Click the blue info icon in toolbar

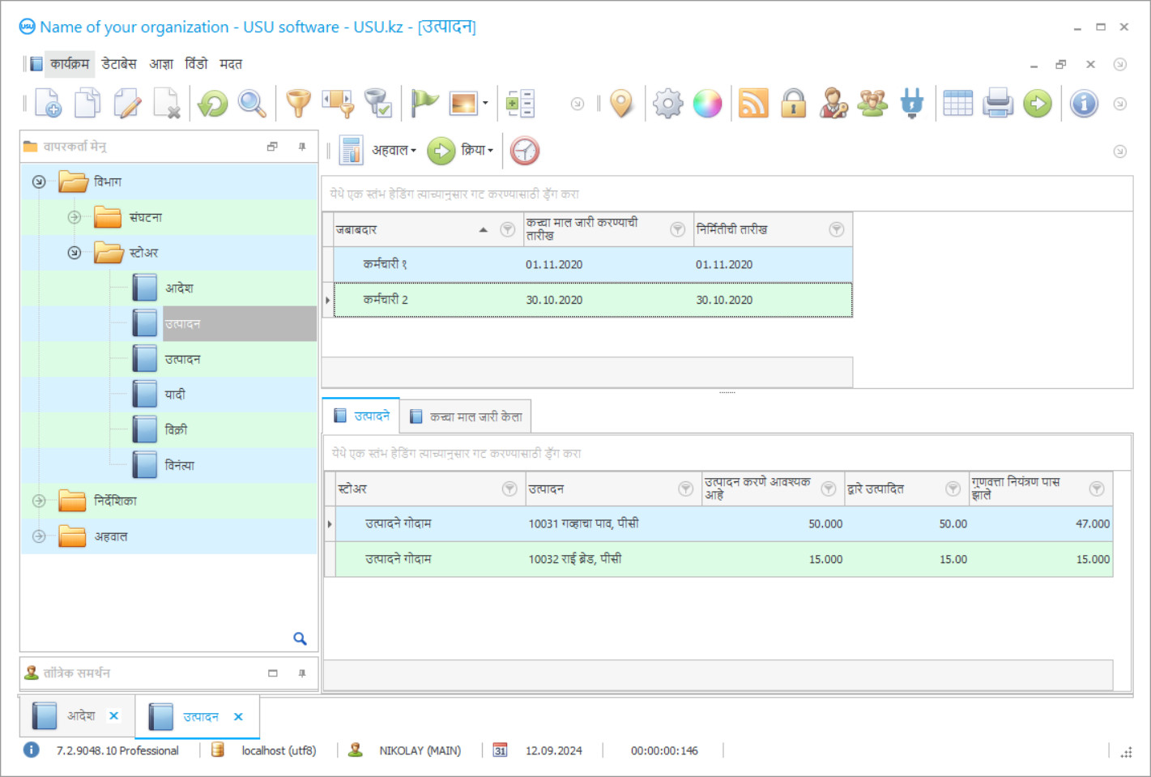tap(1084, 103)
